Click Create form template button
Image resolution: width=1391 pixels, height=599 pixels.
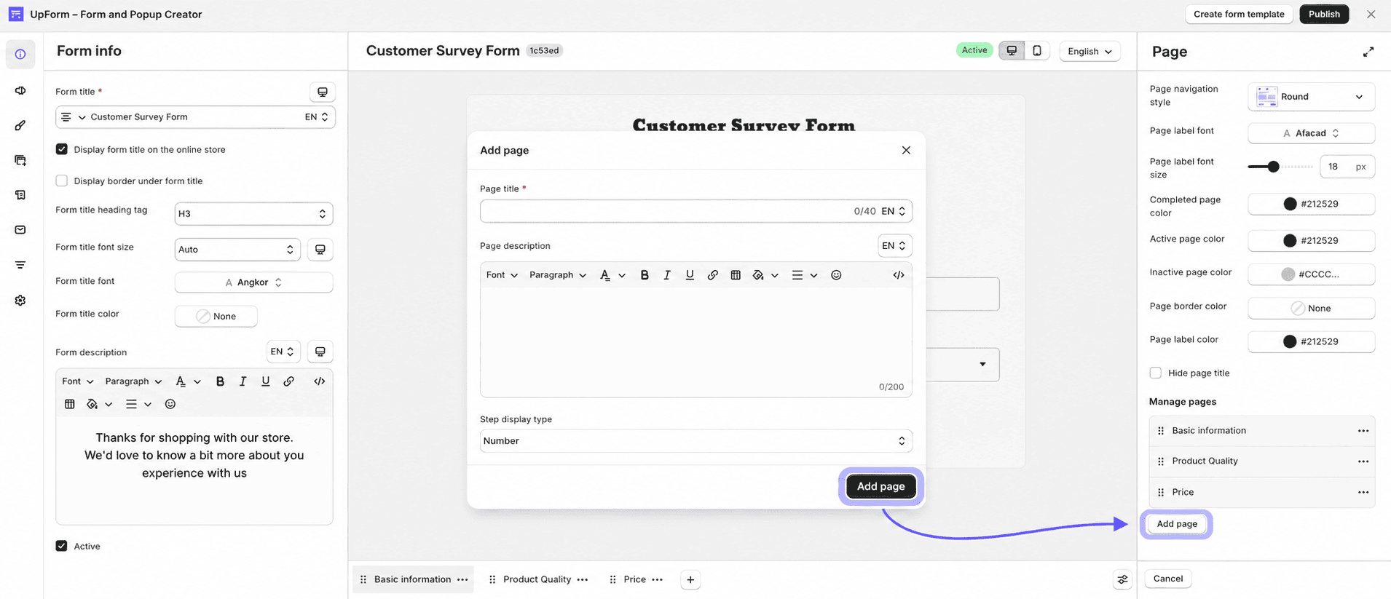click(x=1239, y=14)
